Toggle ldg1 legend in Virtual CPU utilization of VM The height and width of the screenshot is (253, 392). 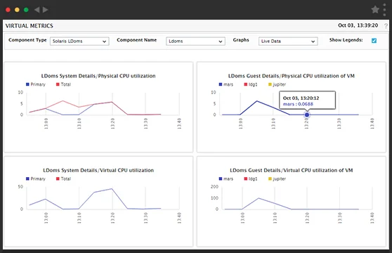click(x=251, y=179)
